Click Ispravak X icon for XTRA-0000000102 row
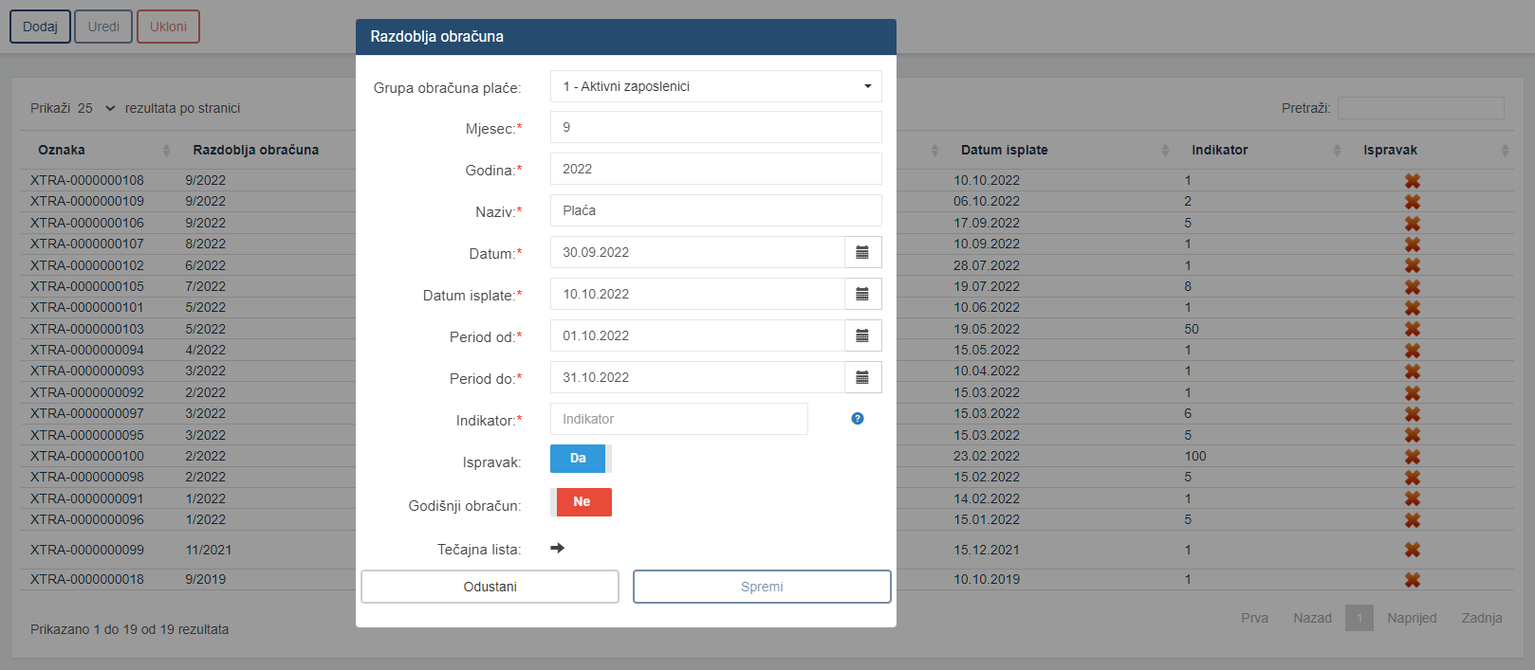The width and height of the screenshot is (1535, 670). (x=1413, y=265)
